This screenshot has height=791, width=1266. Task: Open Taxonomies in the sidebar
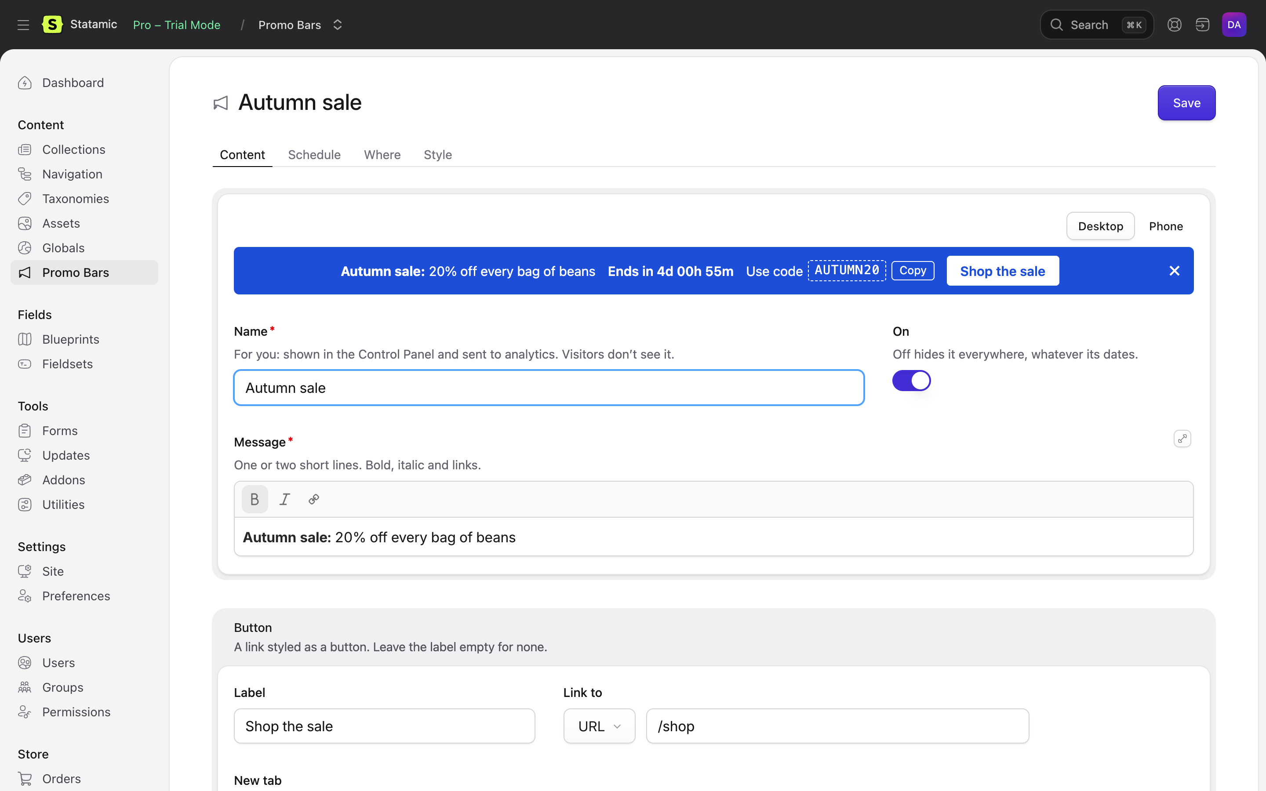(x=84, y=199)
